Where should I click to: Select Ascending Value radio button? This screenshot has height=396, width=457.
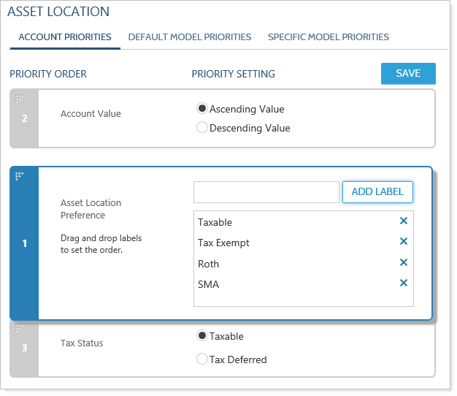pos(202,109)
